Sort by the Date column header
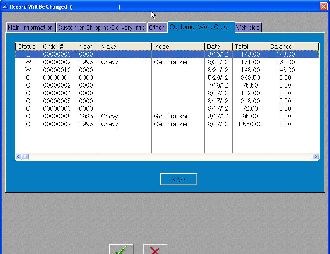Image resolution: width=330 pixels, height=254 pixels. 218,46
